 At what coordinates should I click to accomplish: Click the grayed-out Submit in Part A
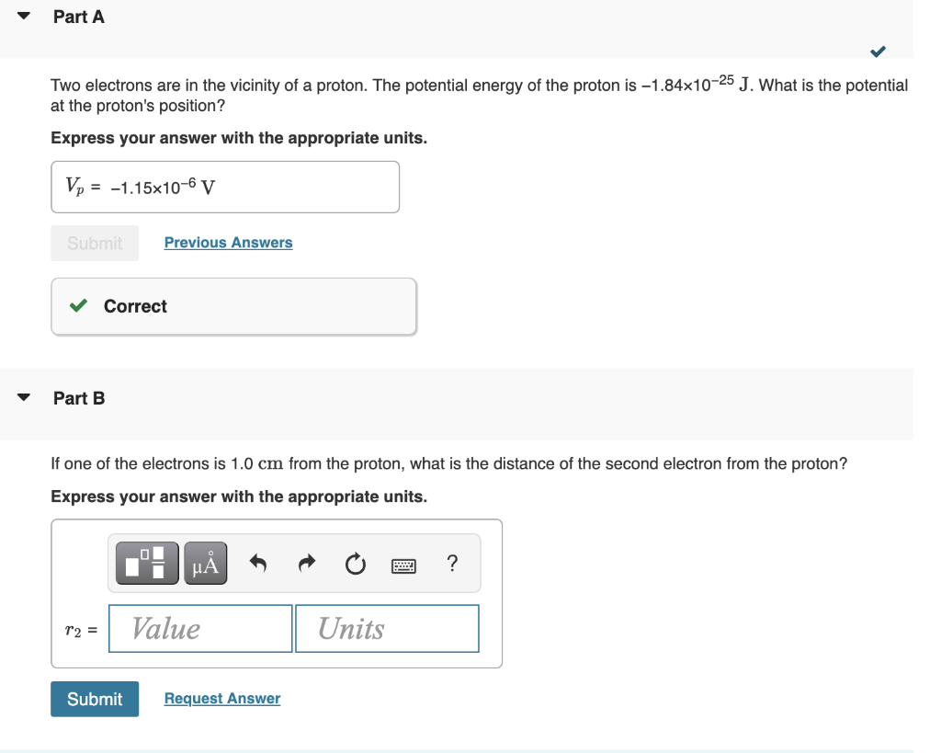[x=95, y=242]
